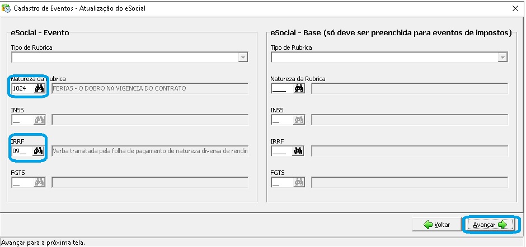Viewport: 526px width, 247px height.
Task: Click binoculars lookup next to Evento IRRF
Action: (x=39, y=151)
